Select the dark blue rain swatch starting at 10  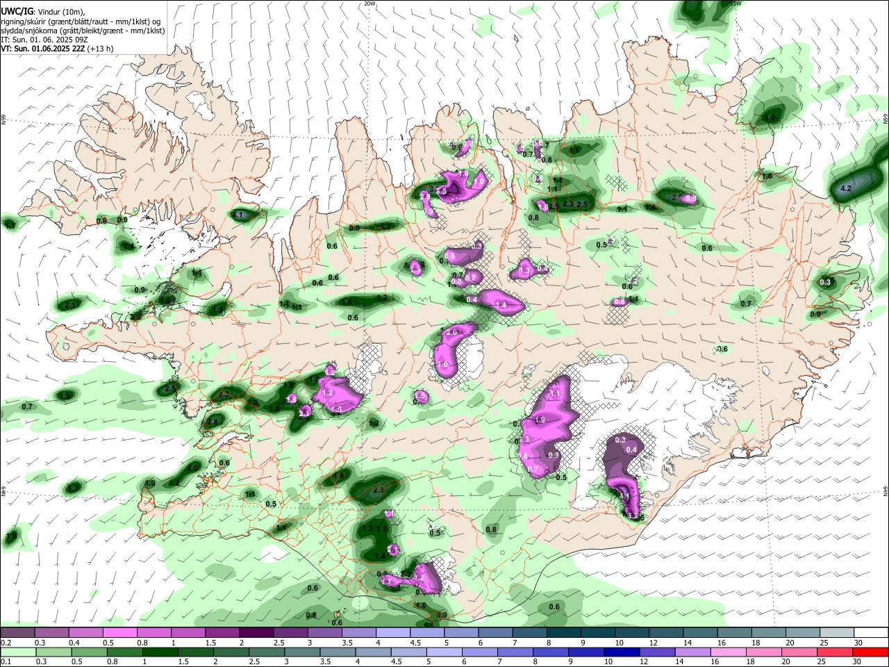coord(622,652)
